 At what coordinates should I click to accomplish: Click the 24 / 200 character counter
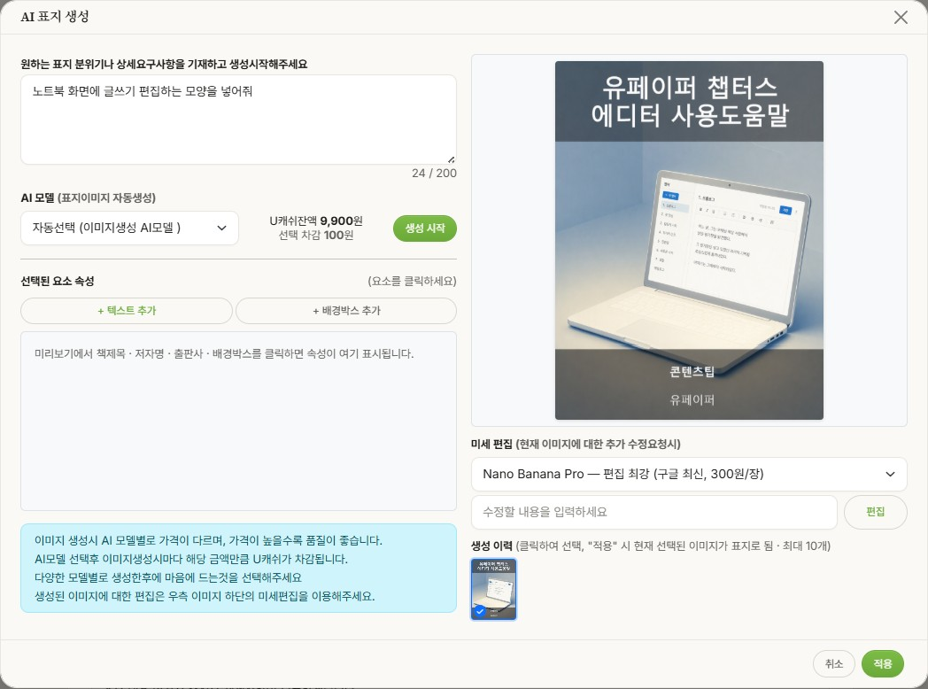[x=435, y=174]
